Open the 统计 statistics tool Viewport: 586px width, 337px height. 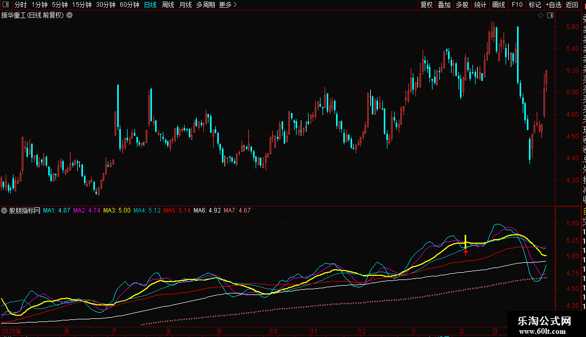[x=480, y=5]
